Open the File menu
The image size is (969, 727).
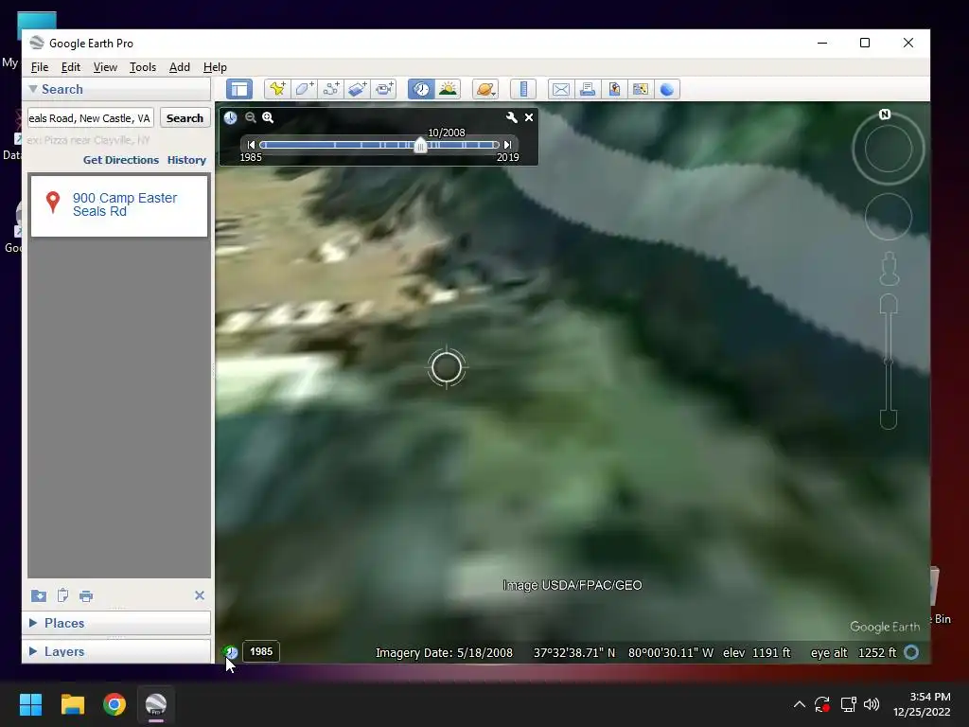coord(40,67)
